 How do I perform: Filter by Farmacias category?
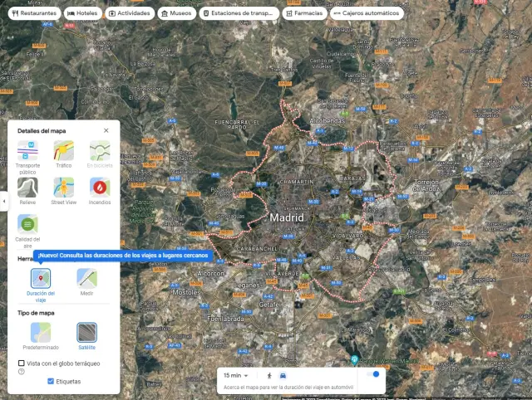[x=303, y=13]
